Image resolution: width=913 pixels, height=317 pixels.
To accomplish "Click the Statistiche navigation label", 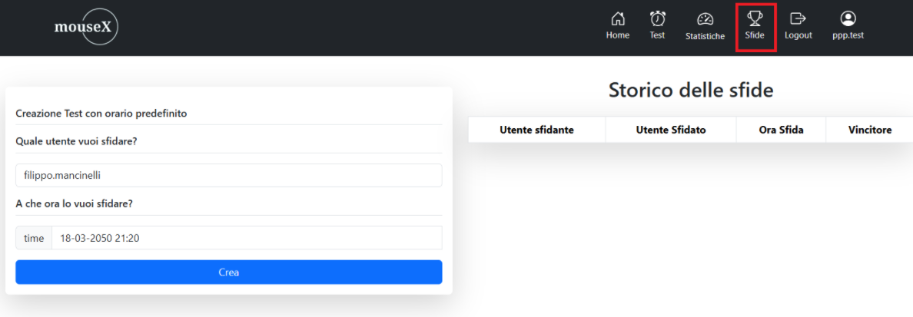I will (x=705, y=36).
